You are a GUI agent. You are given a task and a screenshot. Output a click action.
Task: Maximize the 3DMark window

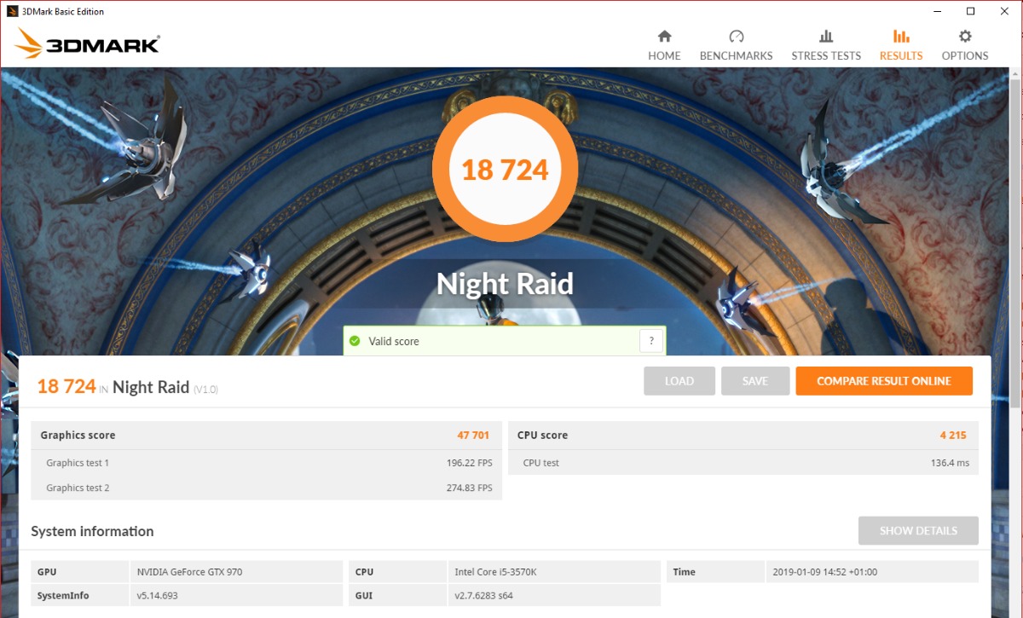click(970, 11)
